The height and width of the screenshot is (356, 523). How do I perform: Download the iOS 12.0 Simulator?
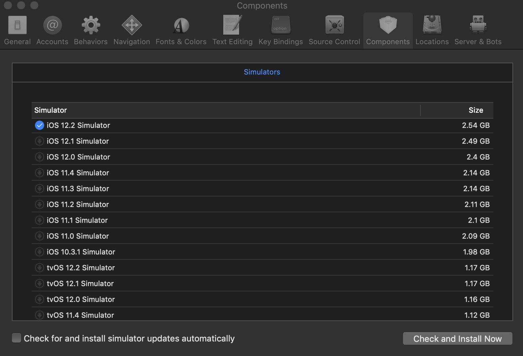[x=40, y=157]
